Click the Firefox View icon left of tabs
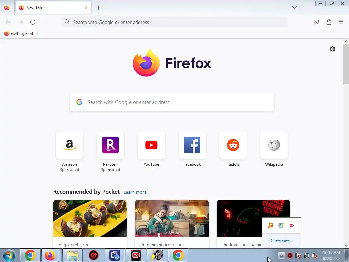The width and height of the screenshot is (349, 262). [7, 8]
